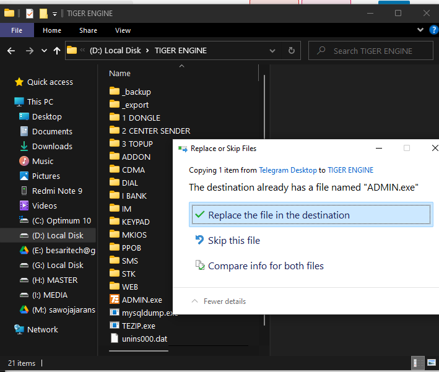Image resolution: width=439 pixels, height=372 pixels.
Task: Collapse dialog with Fewer details
Action: [219, 301]
